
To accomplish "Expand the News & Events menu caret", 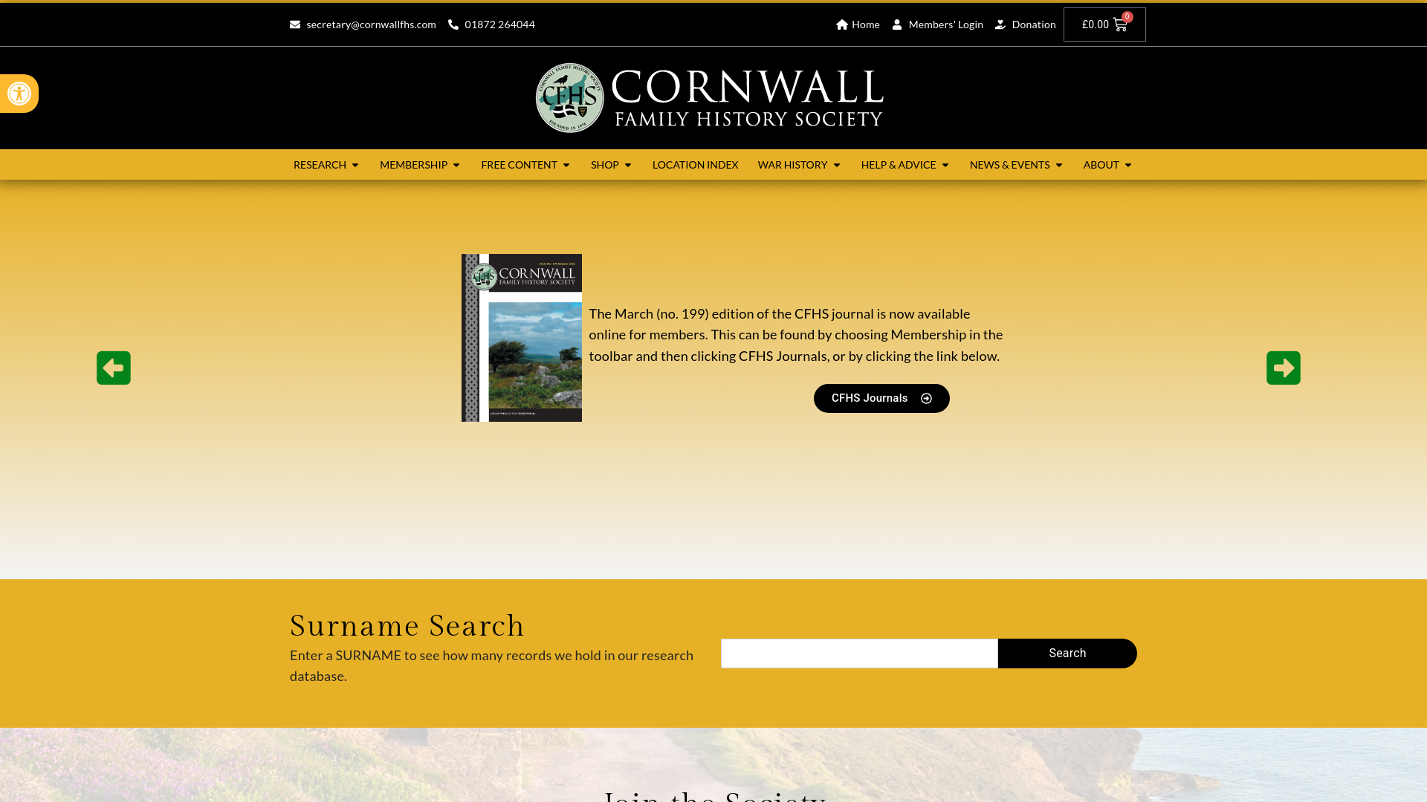I will 1059,166.
